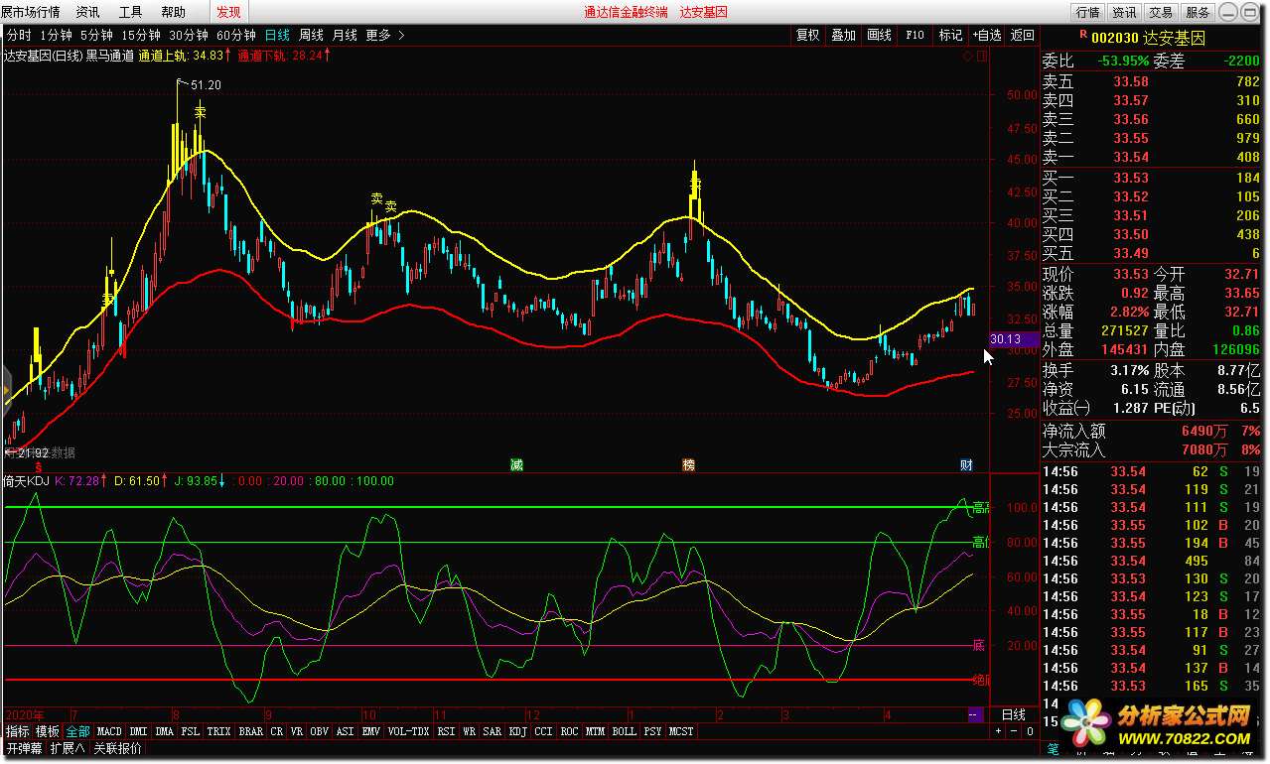Image resolution: width=1270 pixels, height=764 pixels.
Task: Click the 财 marker on the chart
Action: (x=966, y=464)
